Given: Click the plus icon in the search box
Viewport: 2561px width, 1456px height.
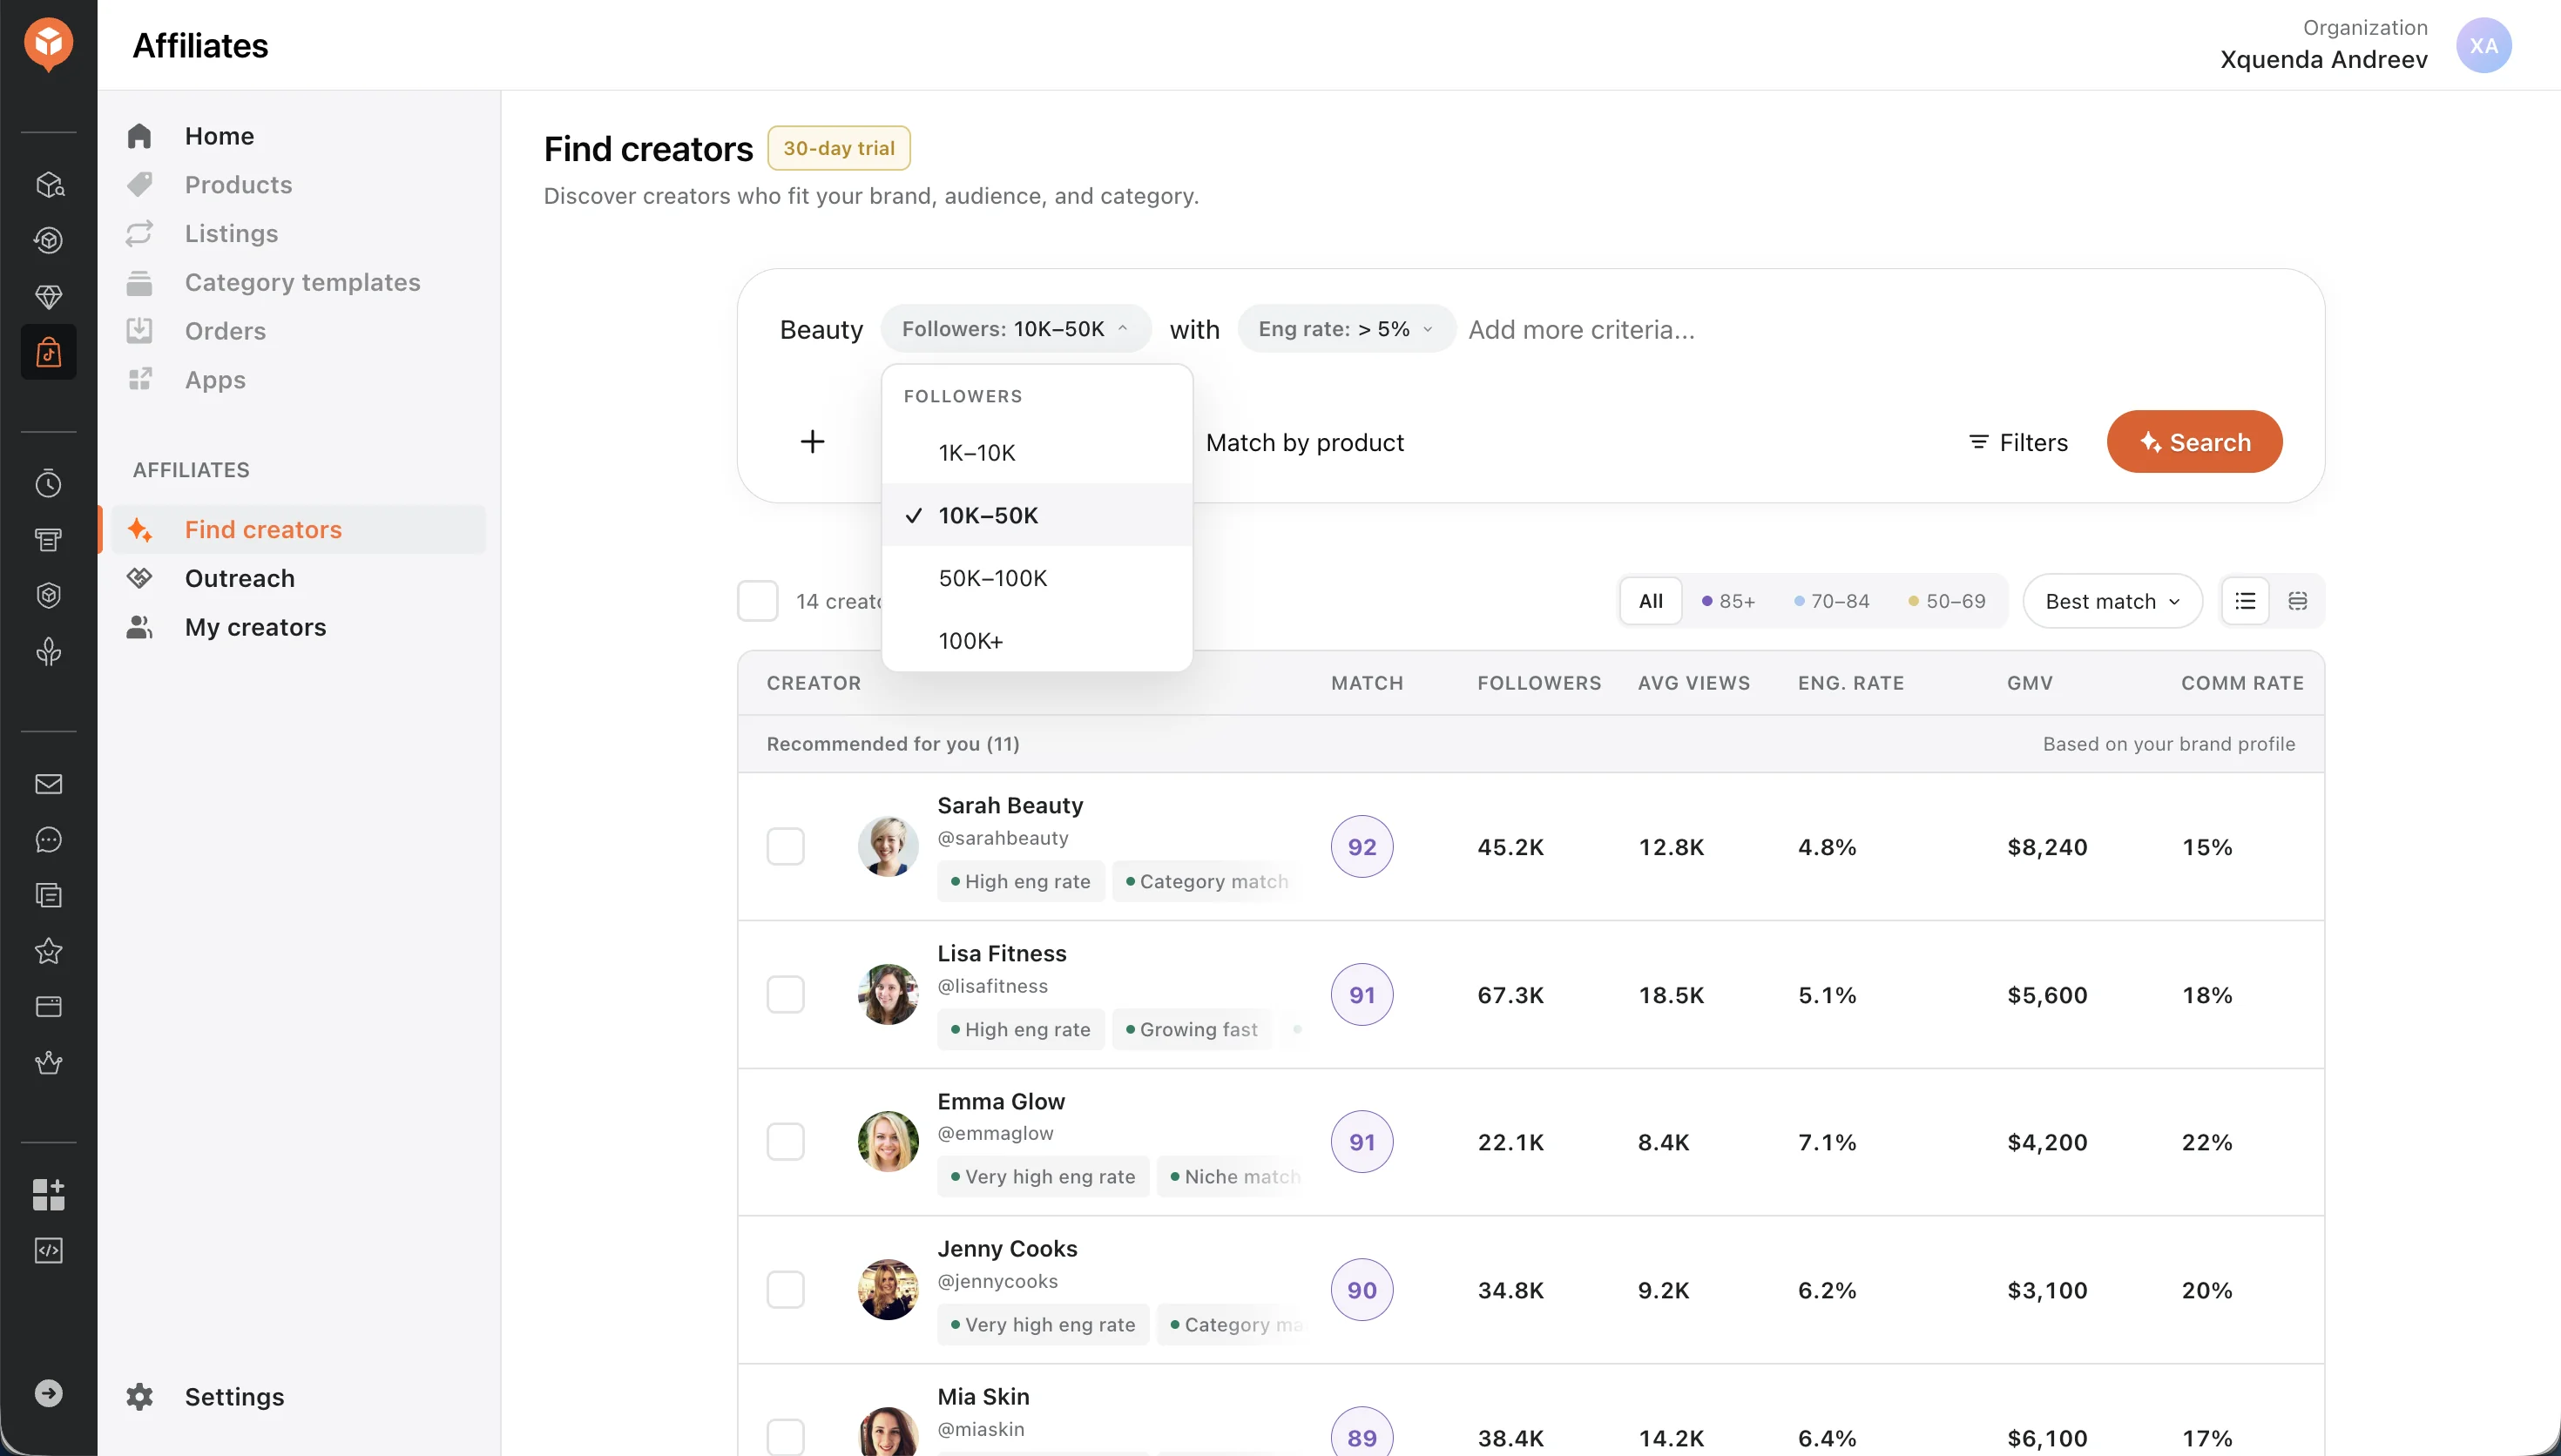Looking at the screenshot, I should 813,441.
